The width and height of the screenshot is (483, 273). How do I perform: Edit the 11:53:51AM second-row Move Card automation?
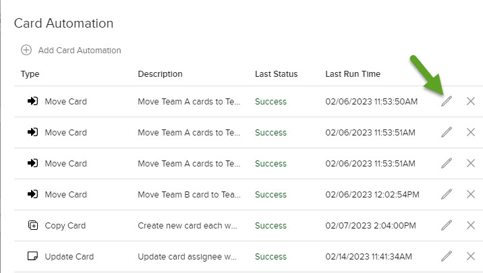click(447, 132)
